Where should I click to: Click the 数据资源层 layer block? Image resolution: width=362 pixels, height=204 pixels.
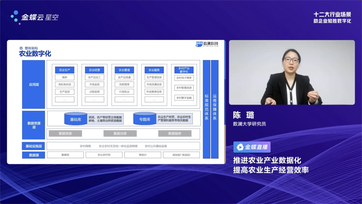point(34,125)
